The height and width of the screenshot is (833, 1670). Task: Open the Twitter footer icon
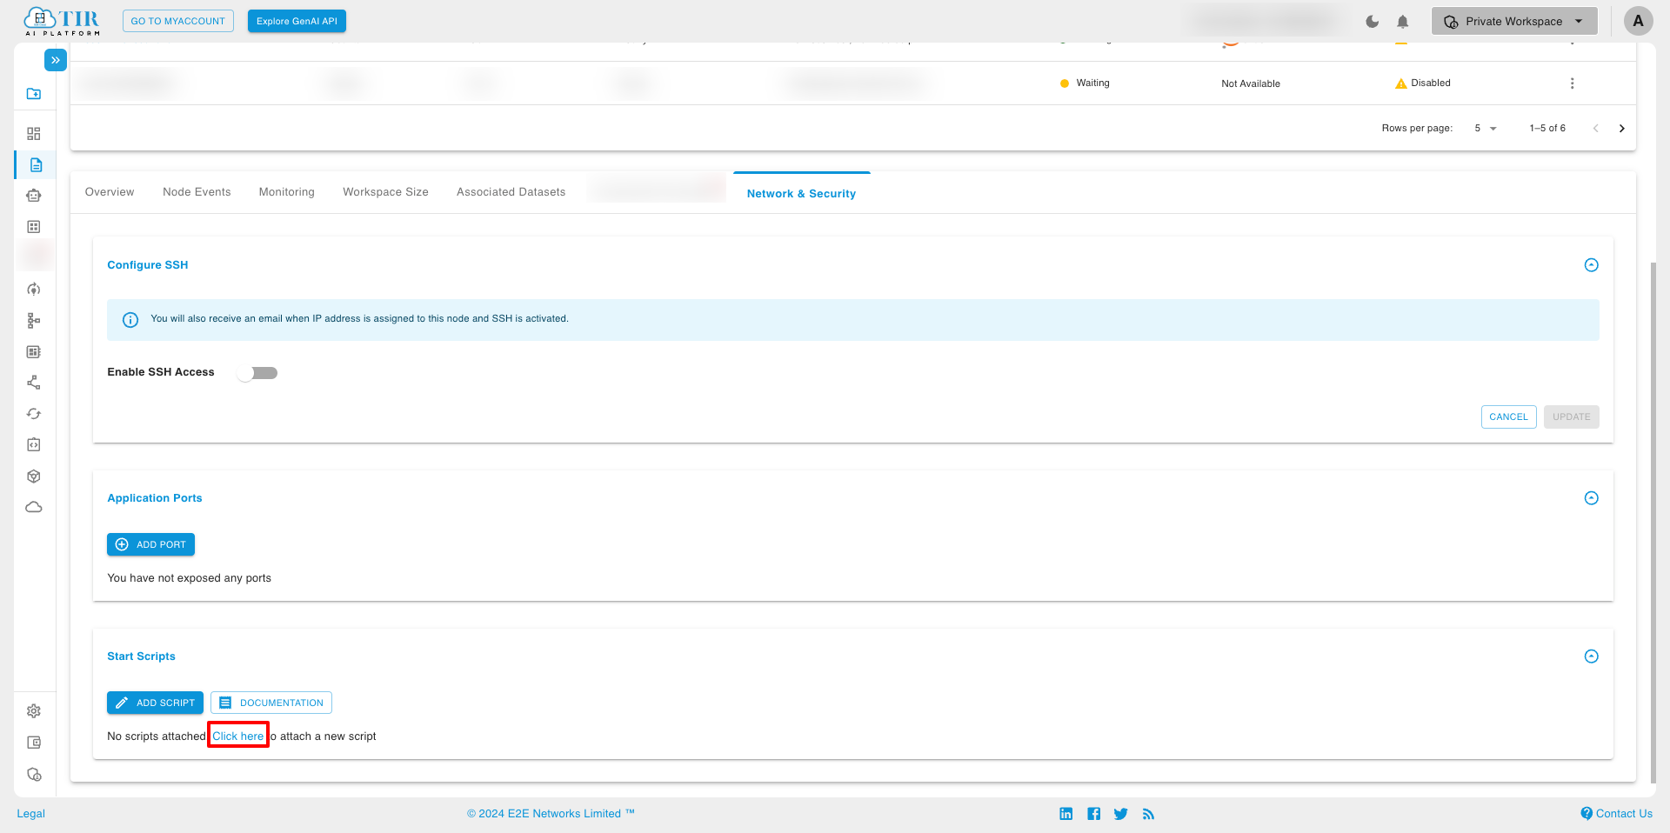[x=1121, y=814]
